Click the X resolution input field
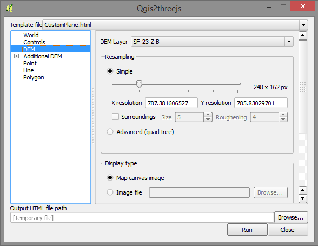Image resolution: width=318 pixels, height=246 pixels. click(x=171, y=103)
